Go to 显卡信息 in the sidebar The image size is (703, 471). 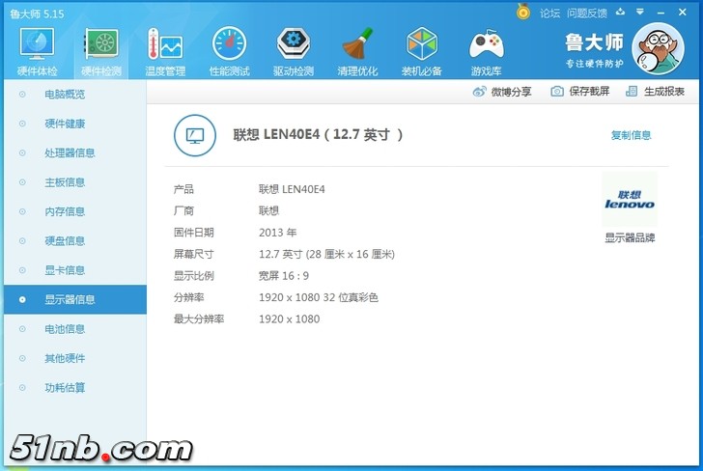coord(65,270)
